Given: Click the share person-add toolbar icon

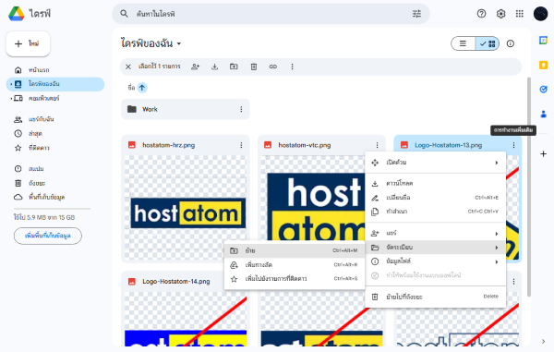Looking at the screenshot, I should (x=195, y=67).
